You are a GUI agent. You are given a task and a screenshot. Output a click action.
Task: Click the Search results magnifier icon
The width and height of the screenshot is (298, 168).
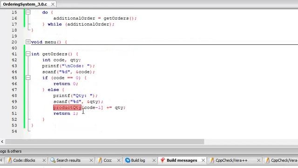click(53, 161)
